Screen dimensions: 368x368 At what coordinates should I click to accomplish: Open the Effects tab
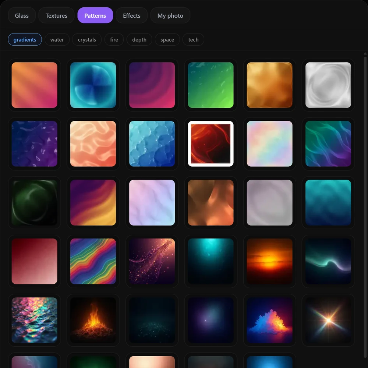(x=131, y=15)
